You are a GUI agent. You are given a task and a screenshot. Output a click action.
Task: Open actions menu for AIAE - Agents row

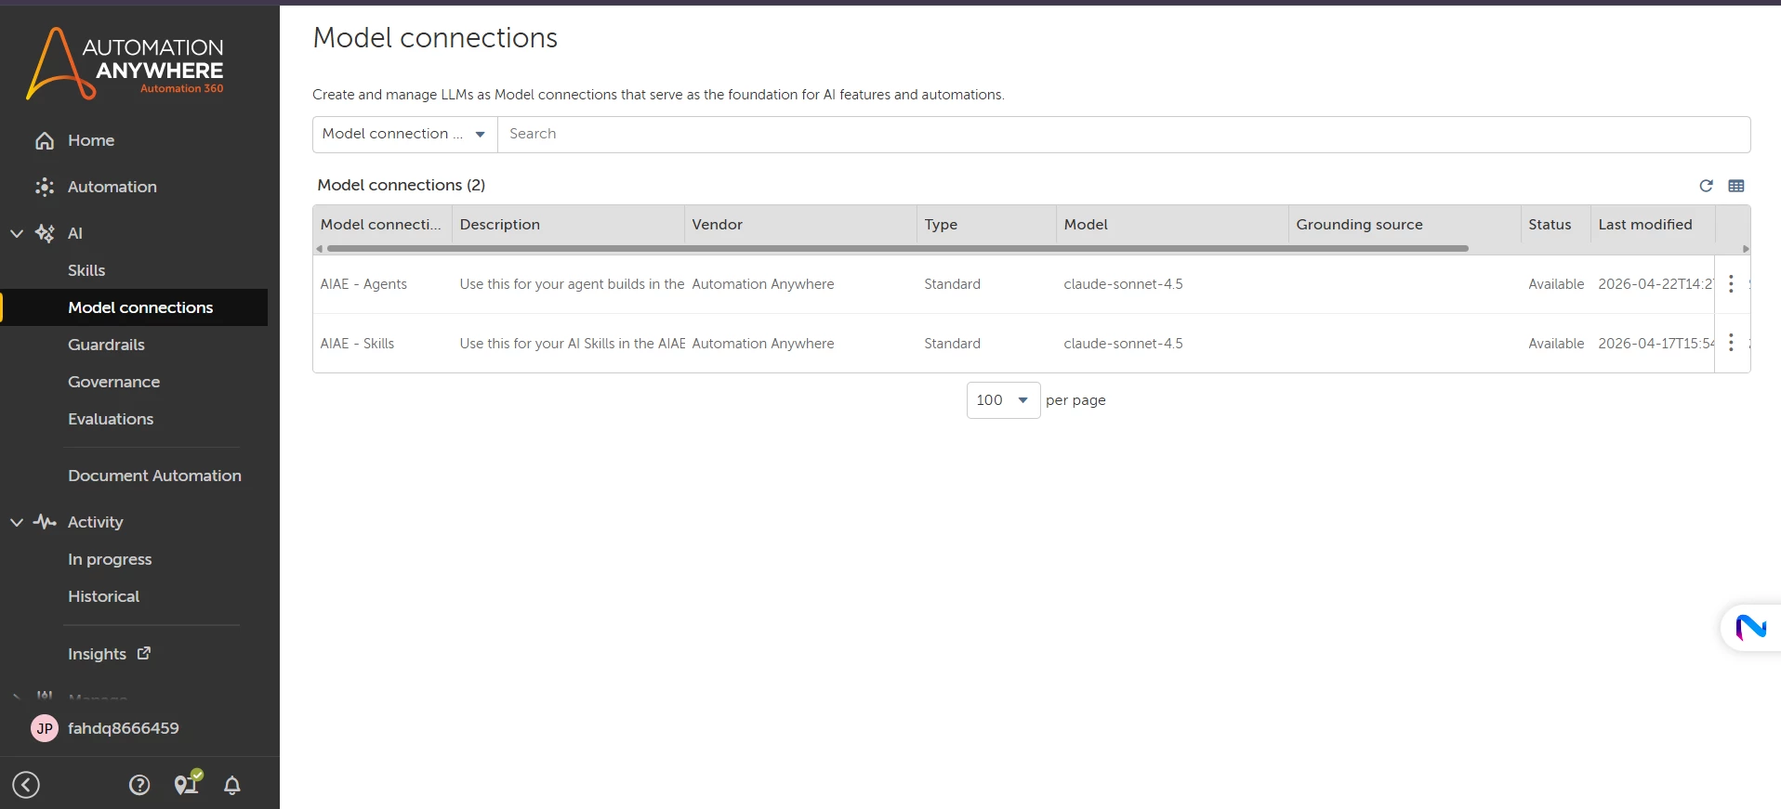1731,284
